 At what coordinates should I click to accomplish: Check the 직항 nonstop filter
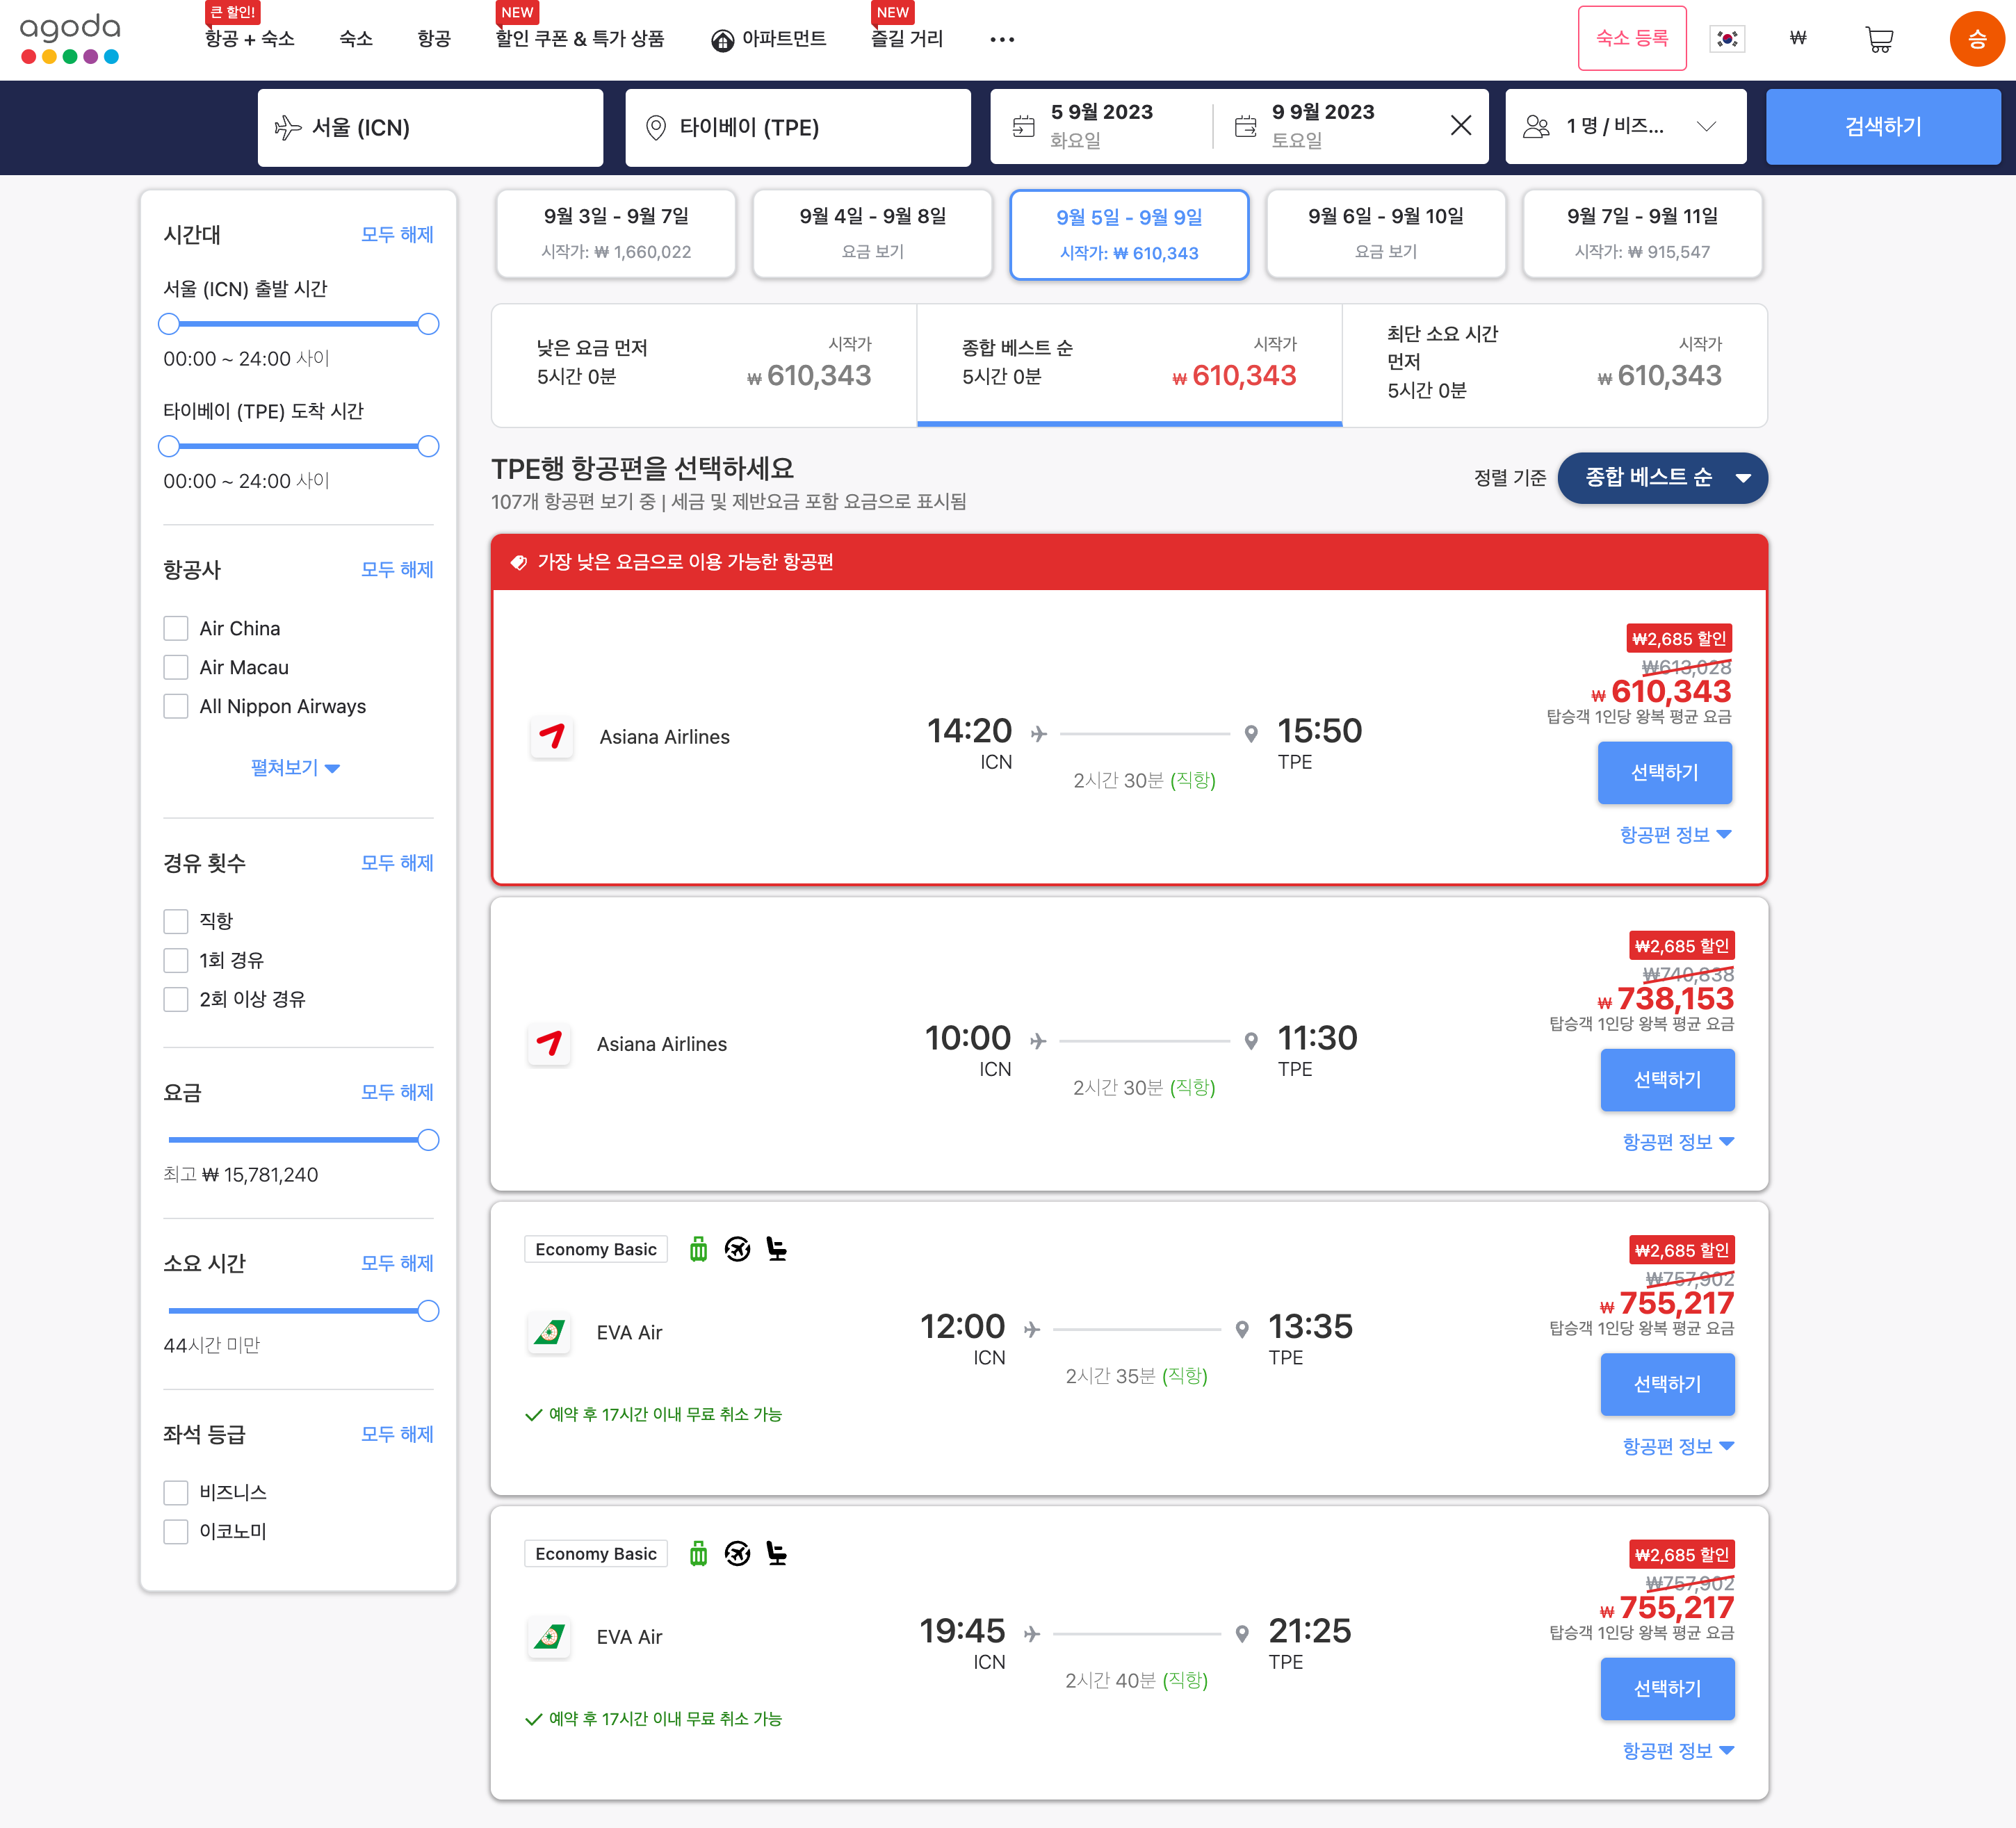click(176, 921)
